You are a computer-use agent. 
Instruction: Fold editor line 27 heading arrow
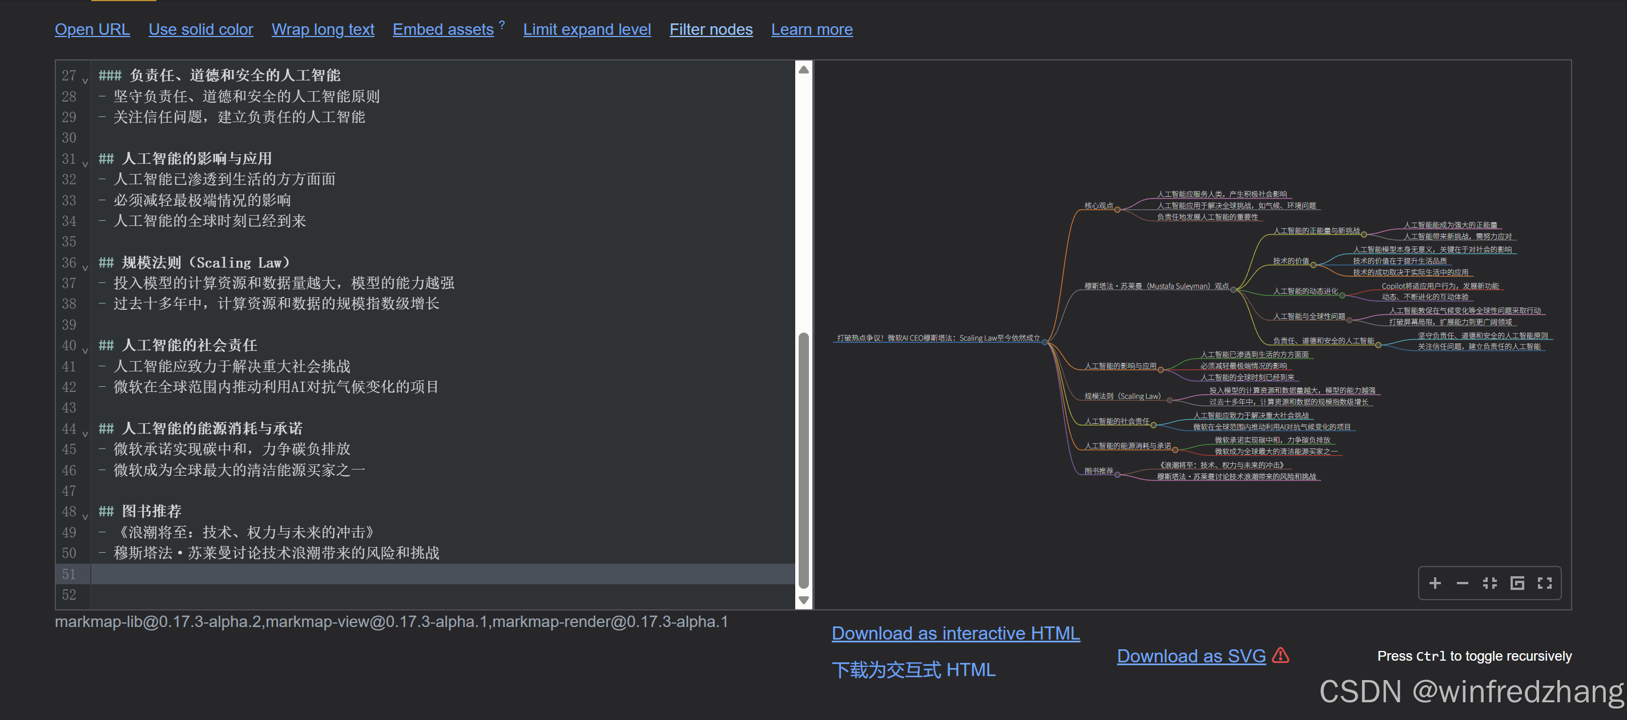point(85,81)
